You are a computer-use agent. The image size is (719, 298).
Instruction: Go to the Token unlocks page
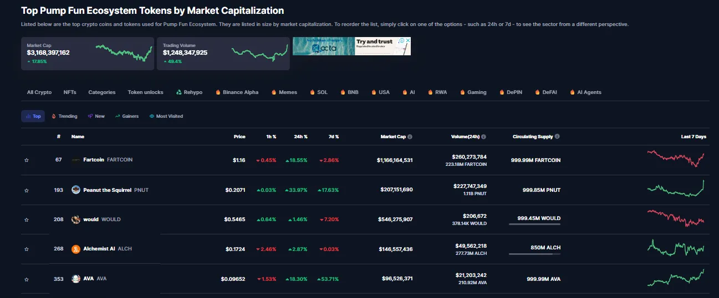coord(145,92)
